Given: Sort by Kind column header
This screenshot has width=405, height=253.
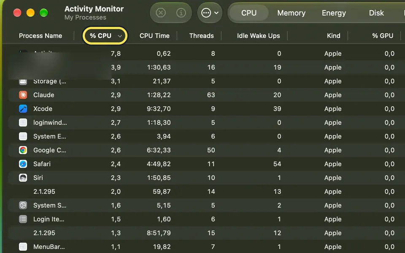Looking at the screenshot, I should (333, 35).
